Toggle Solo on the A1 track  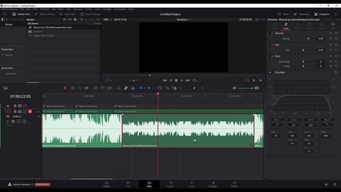[25, 111]
